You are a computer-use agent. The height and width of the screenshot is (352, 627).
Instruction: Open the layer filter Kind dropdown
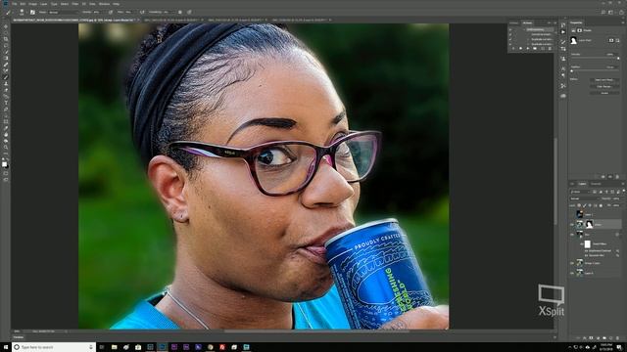[581, 191]
